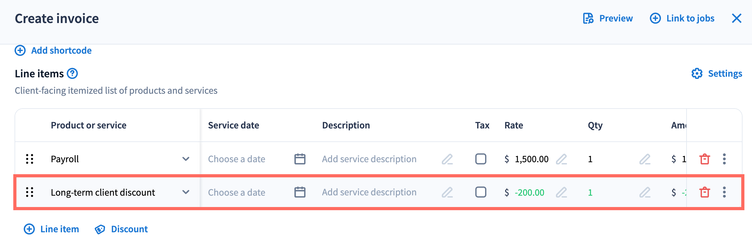Open calendar picker for Payroll service date
752x243 pixels.
(300, 159)
